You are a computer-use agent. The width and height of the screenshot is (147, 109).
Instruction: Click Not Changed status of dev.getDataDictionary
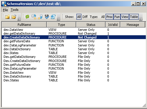coord(87,33)
